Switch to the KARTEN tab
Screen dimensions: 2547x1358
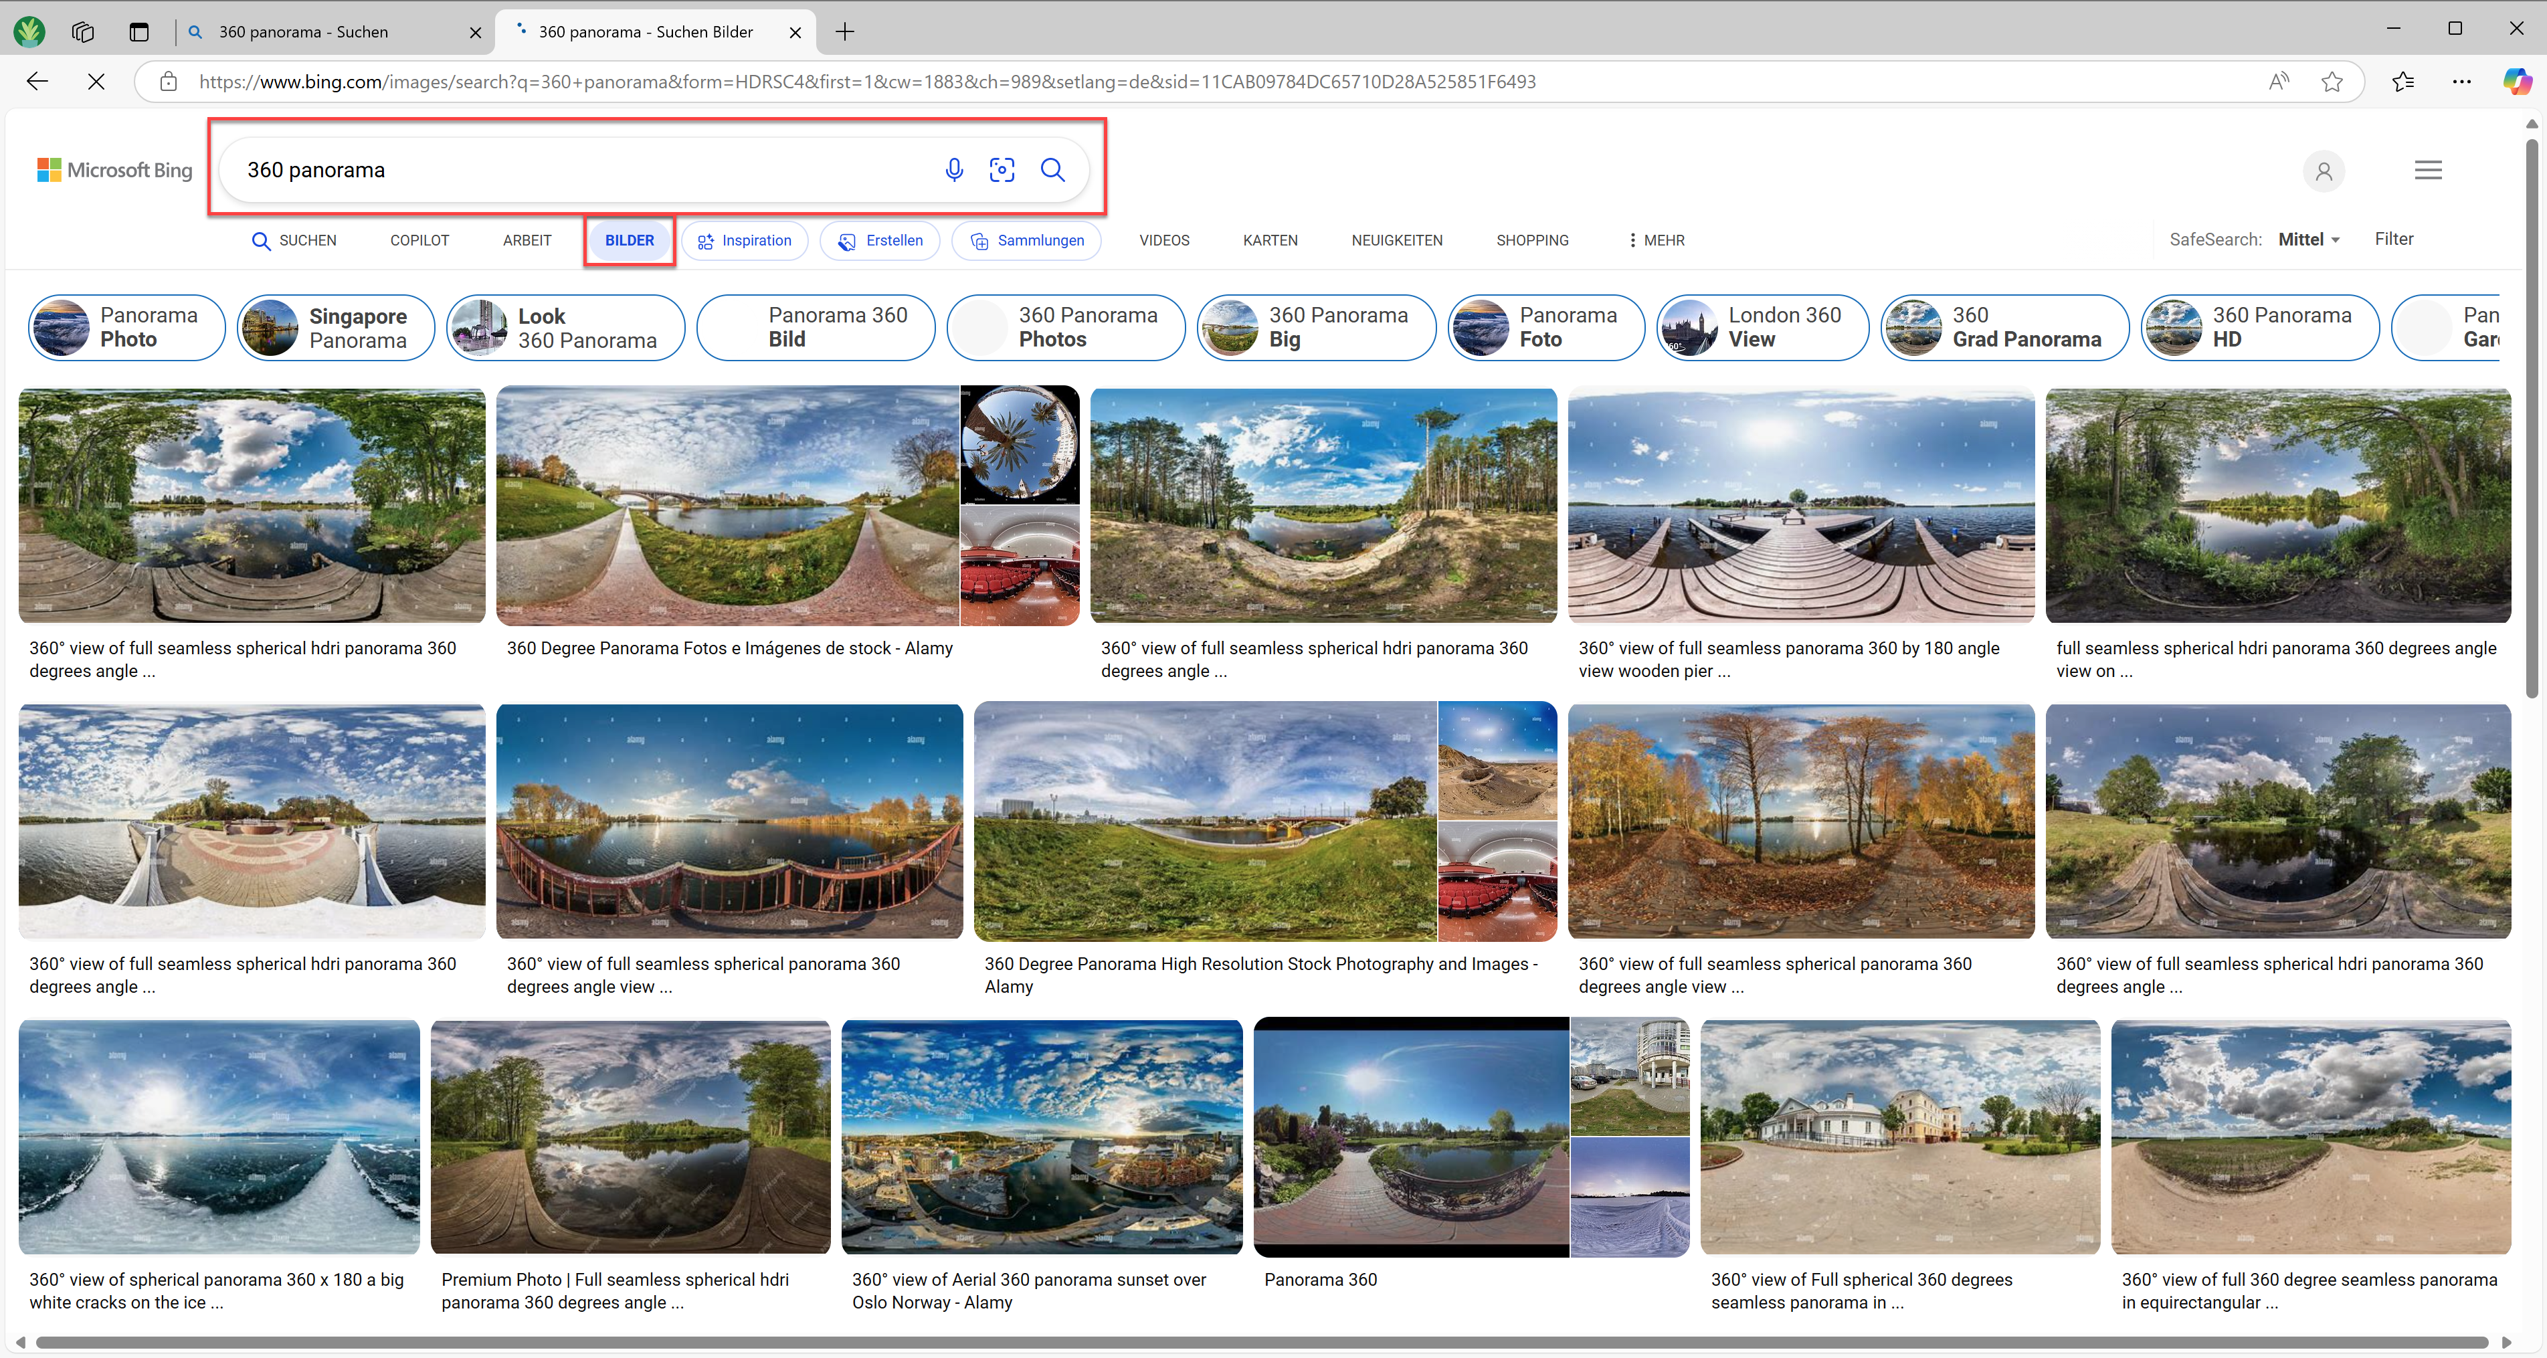1270,240
